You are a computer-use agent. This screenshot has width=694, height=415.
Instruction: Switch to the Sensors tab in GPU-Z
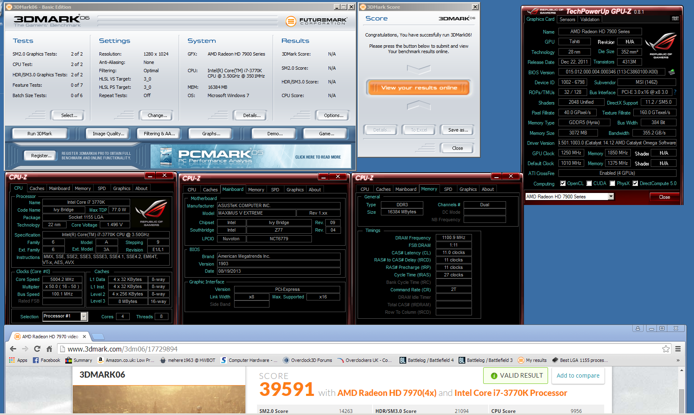[x=567, y=20]
